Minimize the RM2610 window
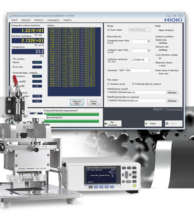 pyautogui.click(x=169, y=16)
